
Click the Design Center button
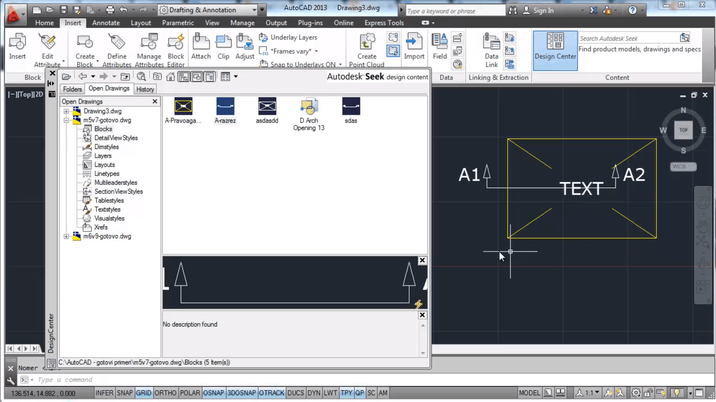[x=555, y=50]
